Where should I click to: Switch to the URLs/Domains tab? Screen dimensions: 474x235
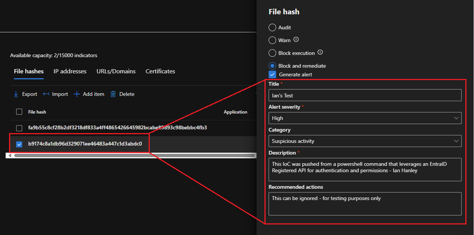pyautogui.click(x=116, y=71)
